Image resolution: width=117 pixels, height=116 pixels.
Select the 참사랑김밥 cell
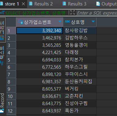pos(80,31)
